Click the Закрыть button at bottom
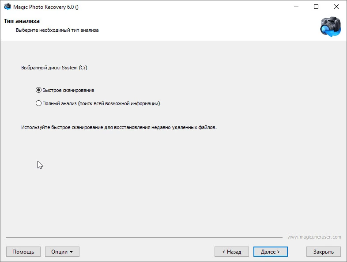Image resolution: width=347 pixels, height=262 pixels. (x=324, y=252)
